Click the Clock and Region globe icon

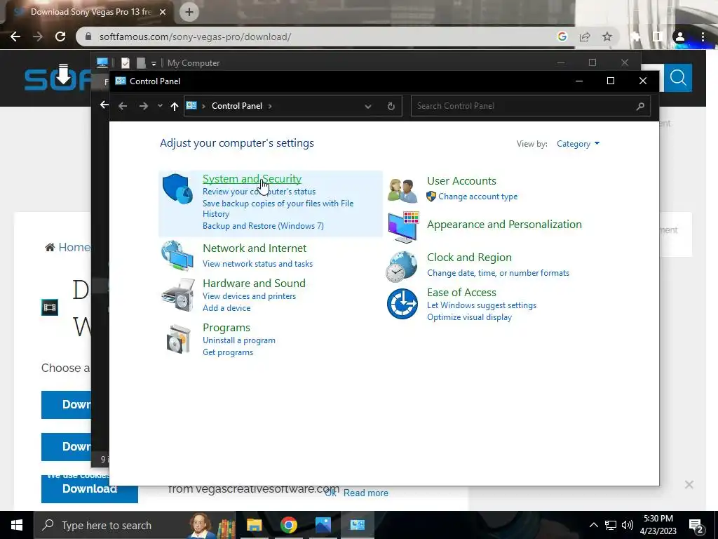point(402,266)
